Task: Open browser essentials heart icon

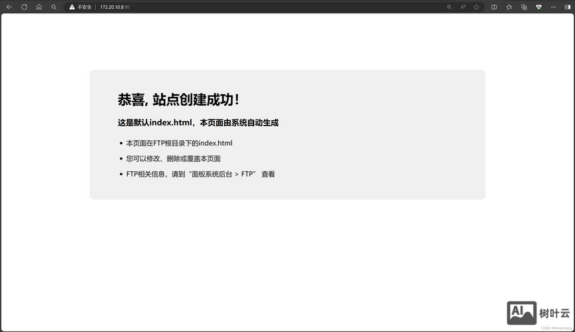Action: click(538, 7)
